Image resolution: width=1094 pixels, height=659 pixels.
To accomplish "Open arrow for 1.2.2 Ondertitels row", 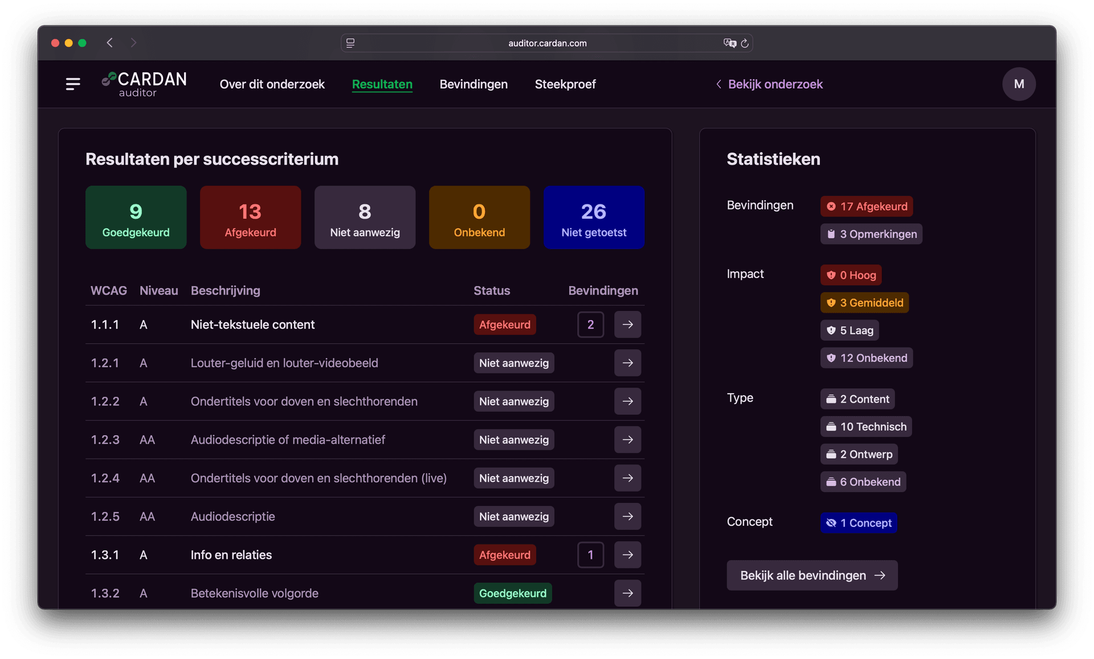I will pyautogui.click(x=627, y=402).
